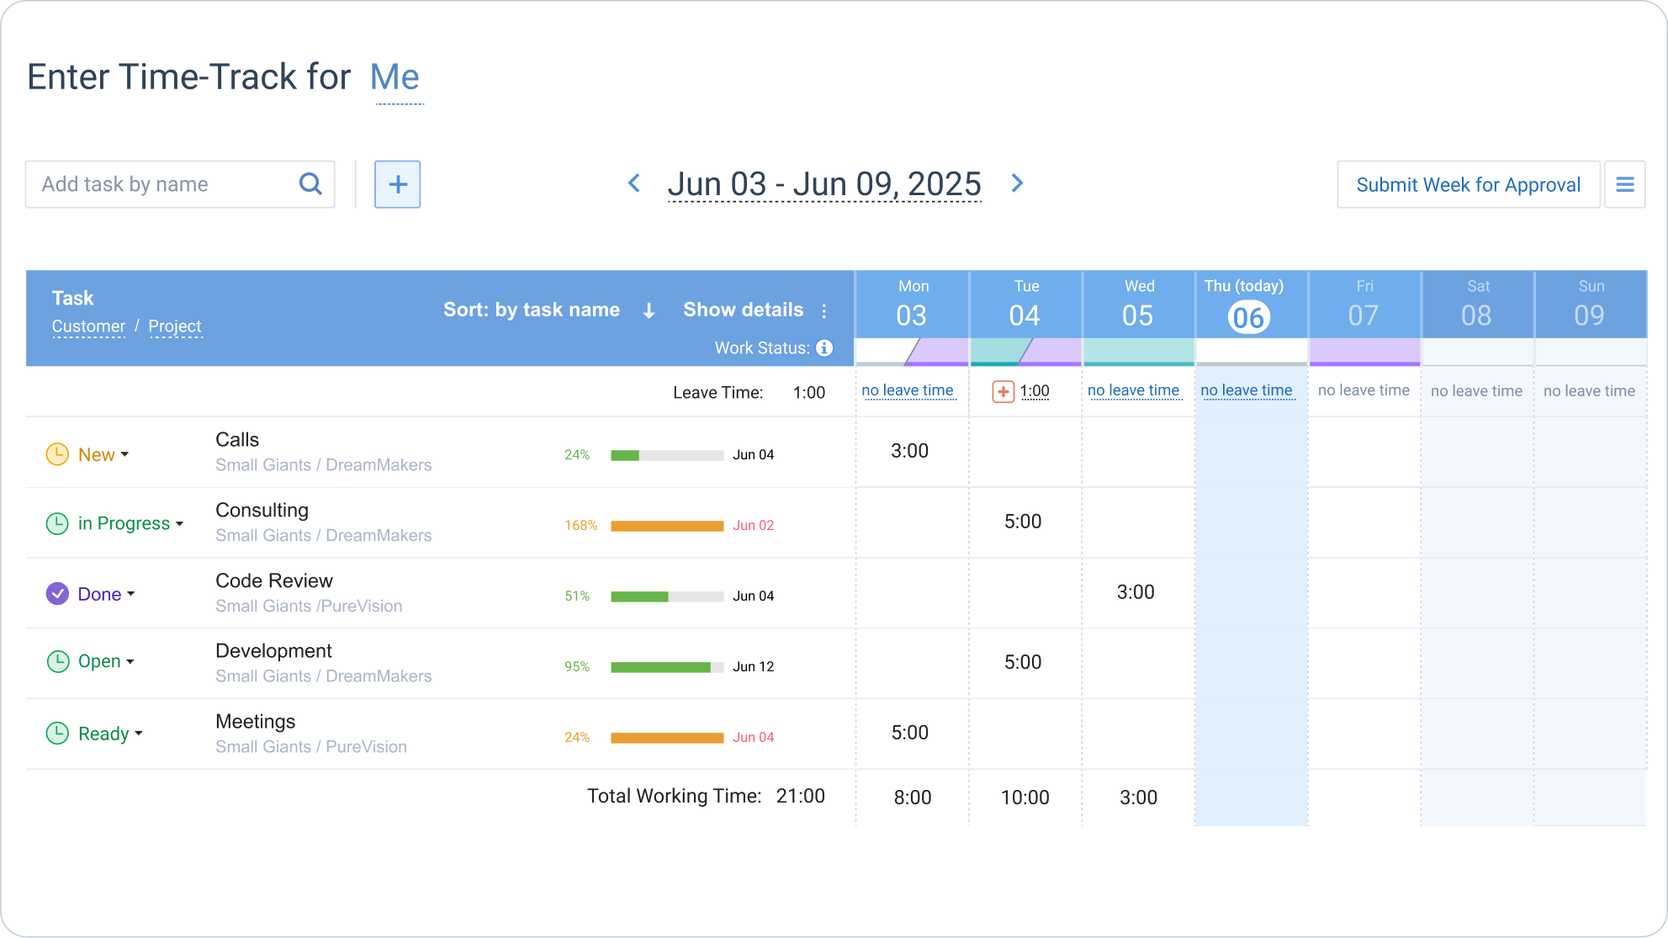
Task: Click the Done checkmark icon for Code Review
Action: pyautogui.click(x=56, y=593)
